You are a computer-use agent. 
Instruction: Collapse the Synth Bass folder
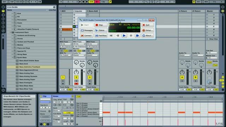12,58
